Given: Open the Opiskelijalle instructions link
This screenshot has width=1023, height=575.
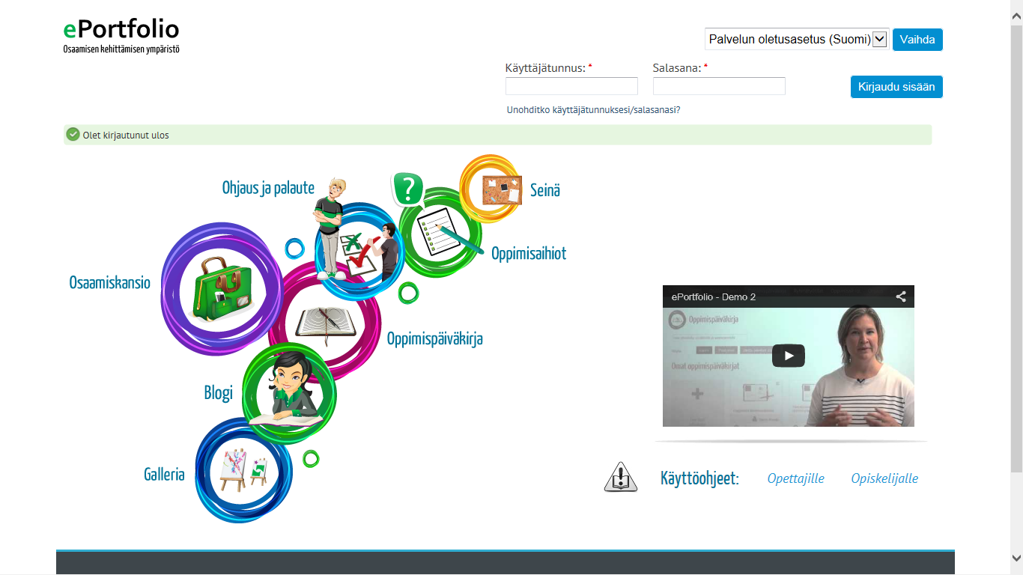Looking at the screenshot, I should (x=884, y=478).
